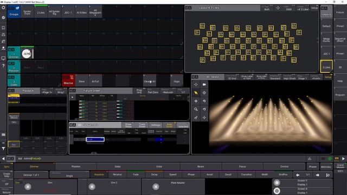Switch to the Beam feature group tab
The height and width of the screenshot is (195, 347).
[x=201, y=167]
